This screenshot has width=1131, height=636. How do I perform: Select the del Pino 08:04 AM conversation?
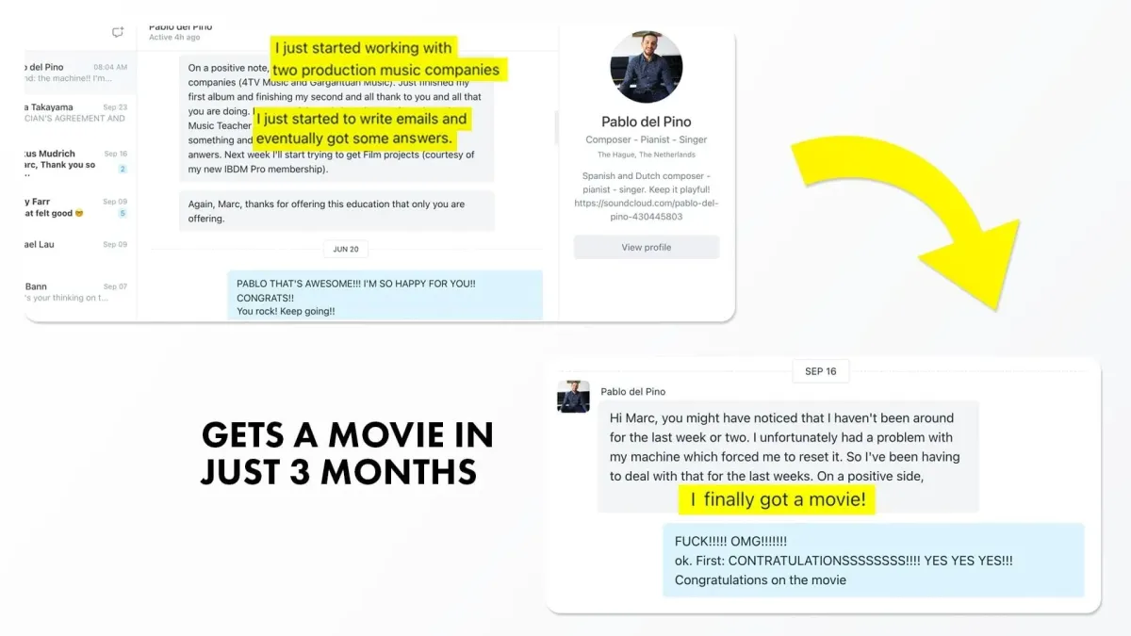click(x=80, y=73)
